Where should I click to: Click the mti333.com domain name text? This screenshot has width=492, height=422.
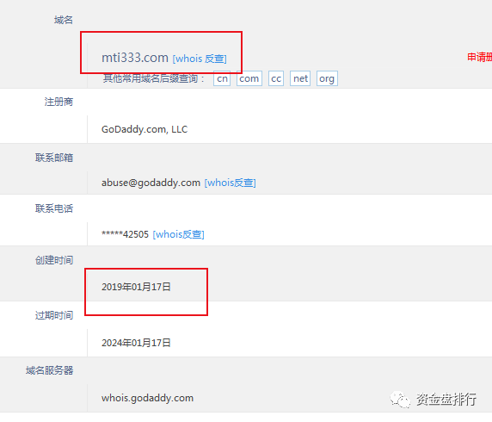tap(135, 58)
